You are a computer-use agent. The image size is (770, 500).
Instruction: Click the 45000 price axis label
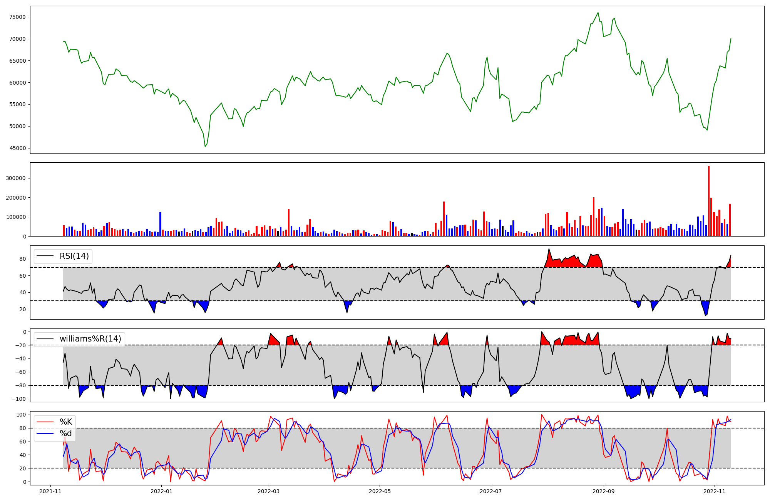click(17, 148)
